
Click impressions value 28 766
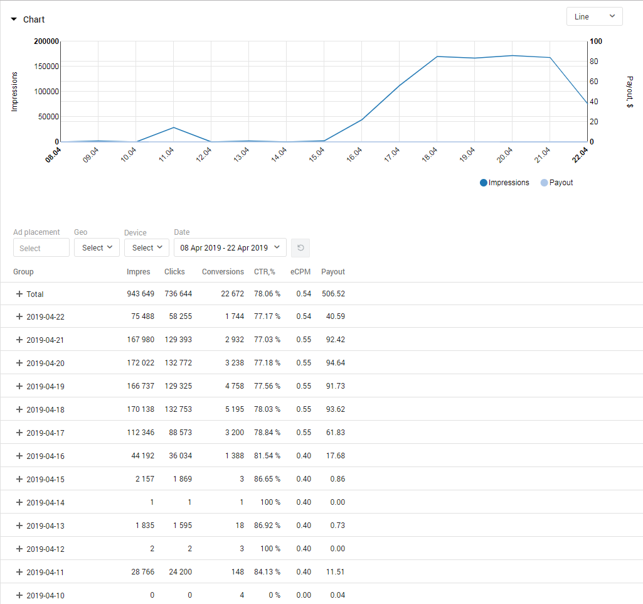coord(142,571)
